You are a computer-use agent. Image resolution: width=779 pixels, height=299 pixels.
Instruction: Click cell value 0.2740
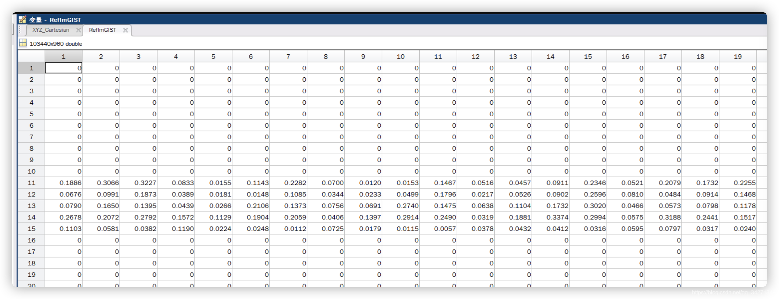[407, 206]
